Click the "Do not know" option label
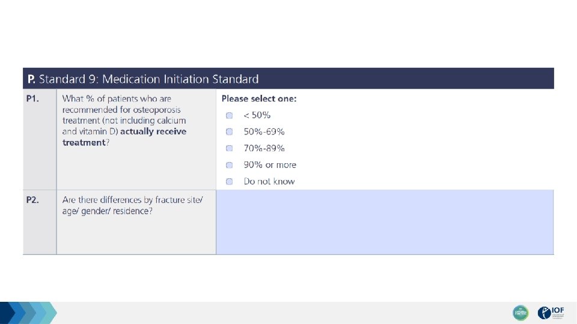The height and width of the screenshot is (324, 577). (x=269, y=181)
